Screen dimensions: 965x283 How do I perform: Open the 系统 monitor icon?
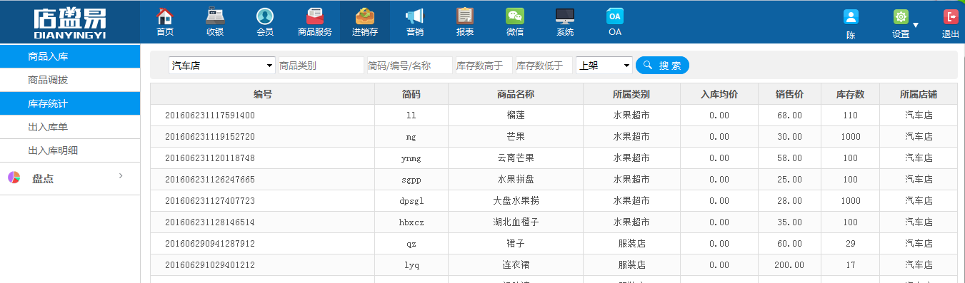pos(565,16)
